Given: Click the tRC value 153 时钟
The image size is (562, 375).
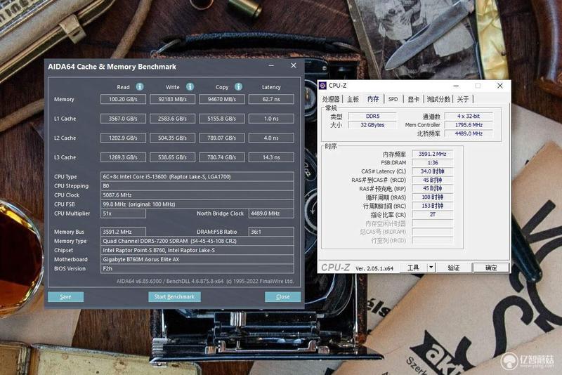Looking at the screenshot, I should point(433,206).
